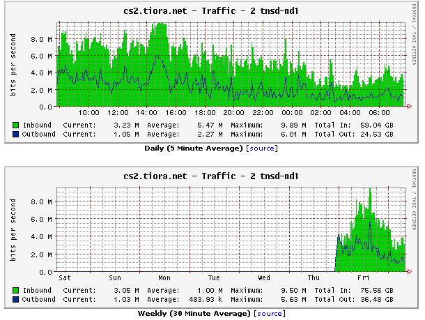Click the red arrow ending the Weekly x-axis
The image size is (425, 320).
(409, 272)
